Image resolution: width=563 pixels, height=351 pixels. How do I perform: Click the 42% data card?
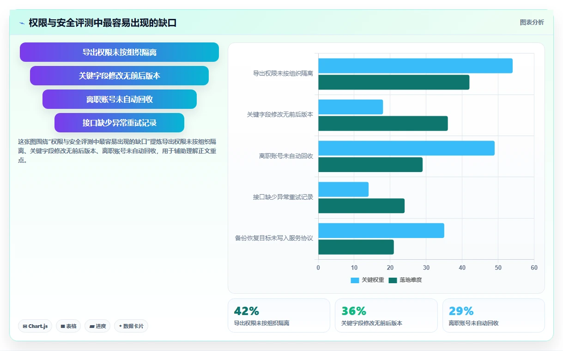[x=279, y=315]
